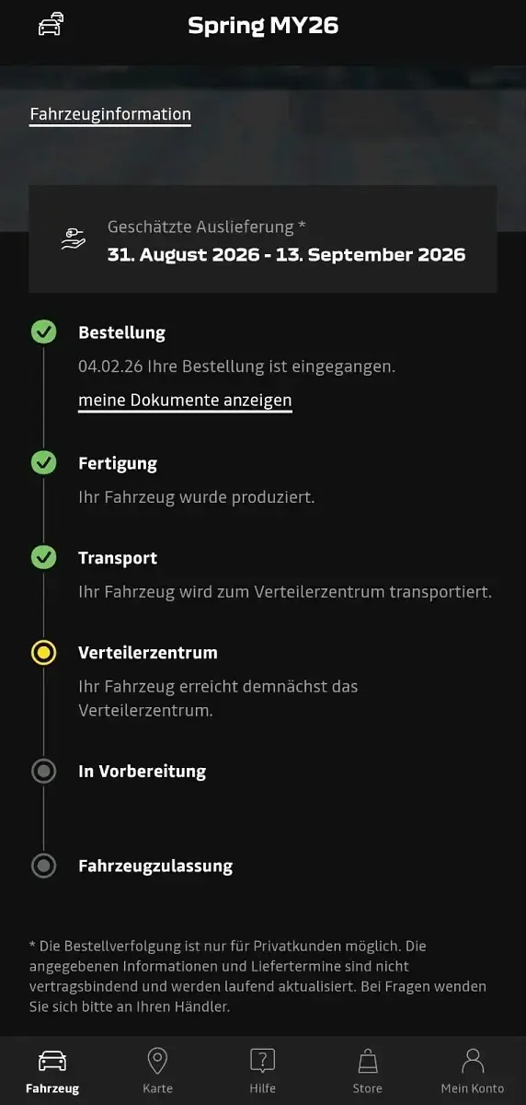Screen dimensions: 526x1105
Task: Open the Hilfe question mark icon
Action: (x=263, y=1061)
